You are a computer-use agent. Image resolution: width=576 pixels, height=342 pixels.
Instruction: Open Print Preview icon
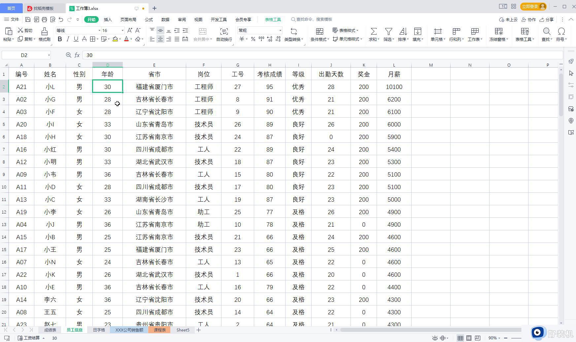[53, 19]
